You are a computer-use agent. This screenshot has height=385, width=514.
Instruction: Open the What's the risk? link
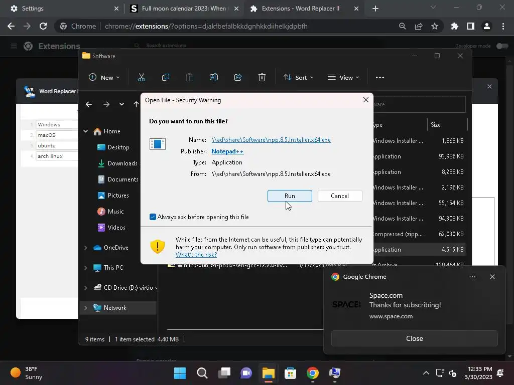(x=196, y=255)
